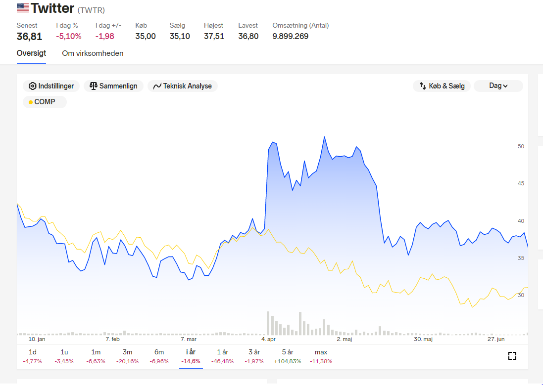
Task: Click the yellow COMP color dot
Action: [31, 102]
